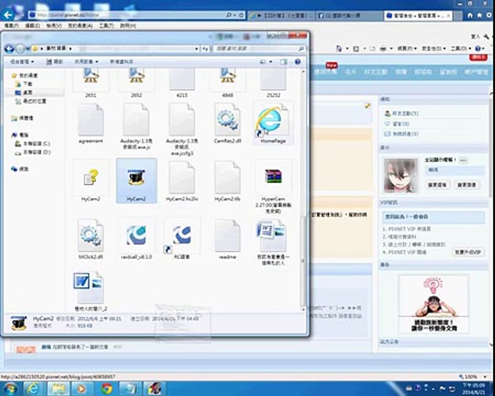
Task: Click the print icon in IE command bar
Action: tap(383, 48)
